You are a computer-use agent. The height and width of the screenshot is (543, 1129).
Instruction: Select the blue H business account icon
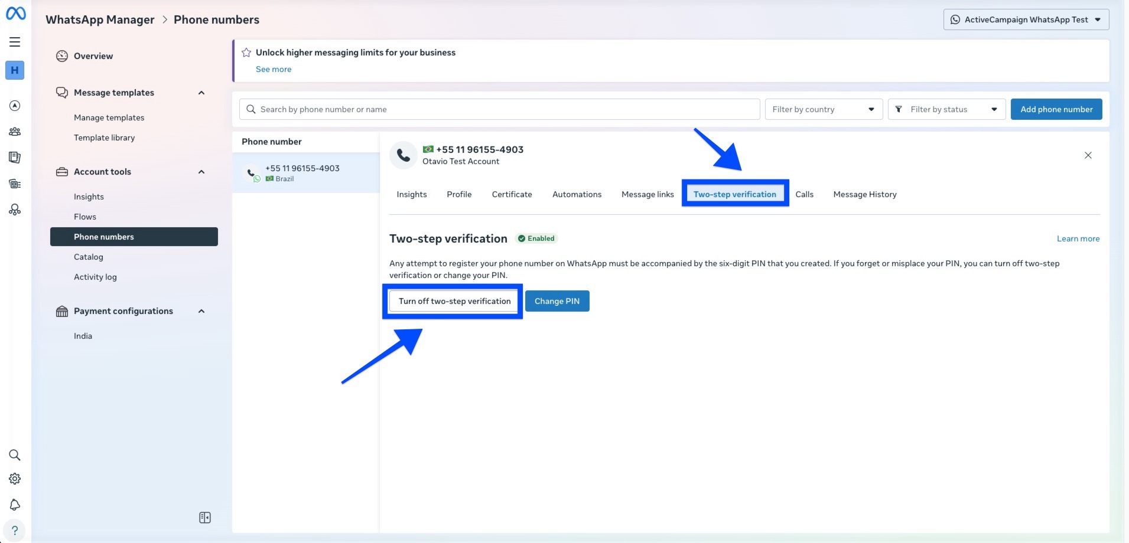pyautogui.click(x=15, y=70)
